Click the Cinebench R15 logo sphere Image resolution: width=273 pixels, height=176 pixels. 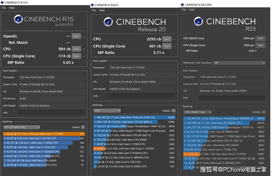18,19
